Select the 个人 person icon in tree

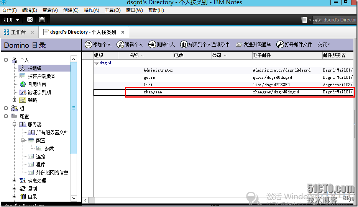(x=14, y=60)
